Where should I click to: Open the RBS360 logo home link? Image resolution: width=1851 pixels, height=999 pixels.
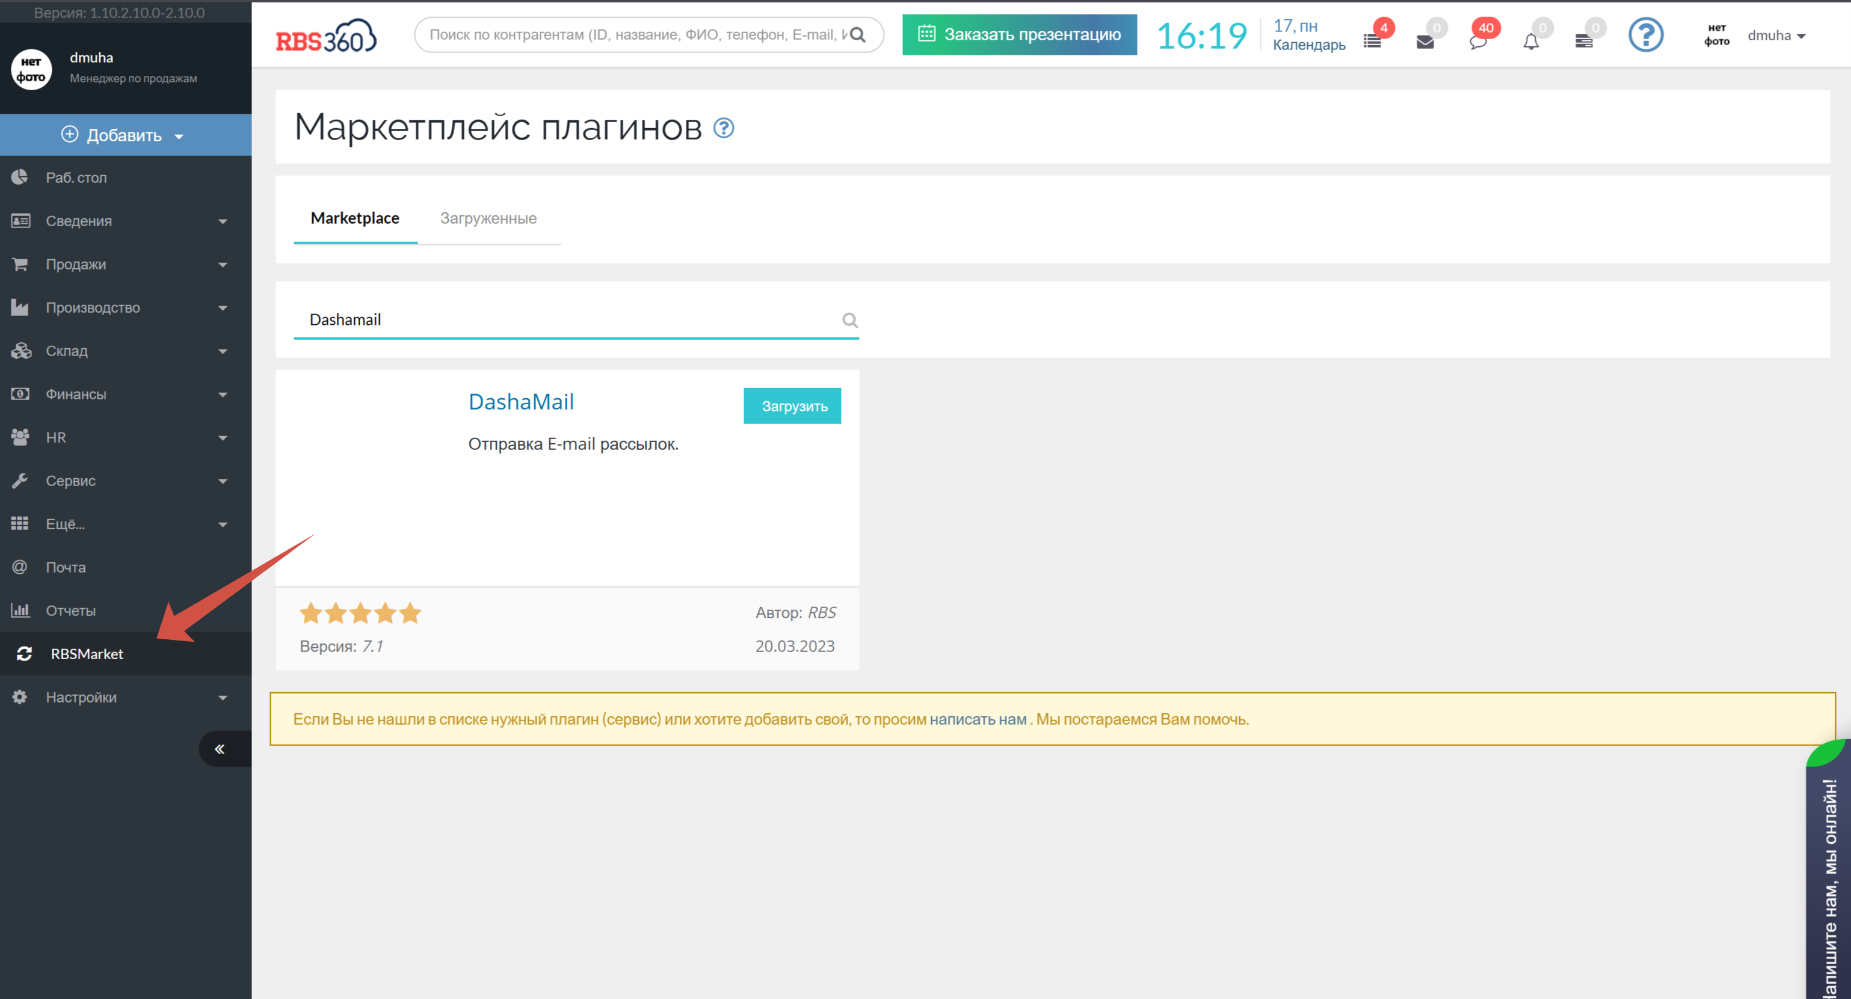325,36
